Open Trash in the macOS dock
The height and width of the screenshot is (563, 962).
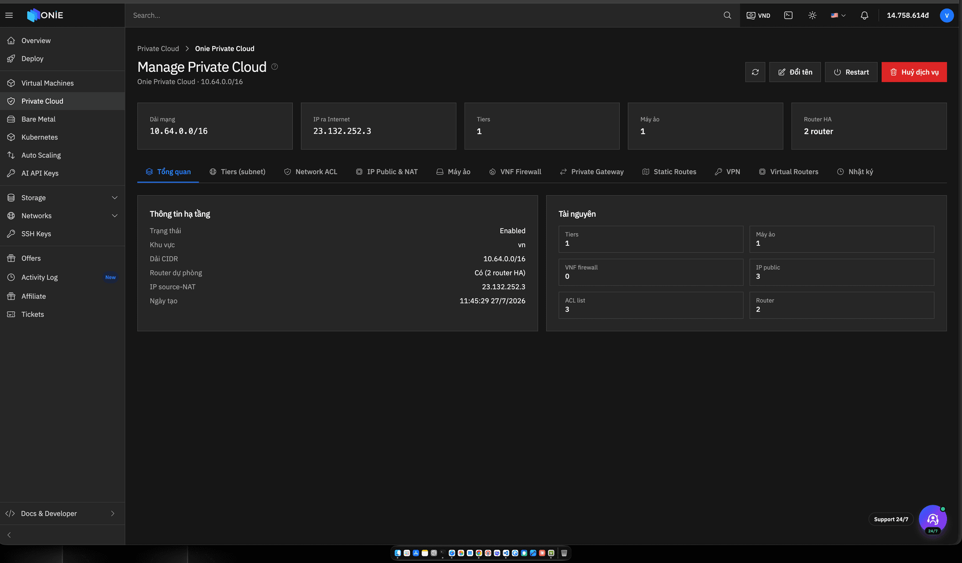point(564,553)
